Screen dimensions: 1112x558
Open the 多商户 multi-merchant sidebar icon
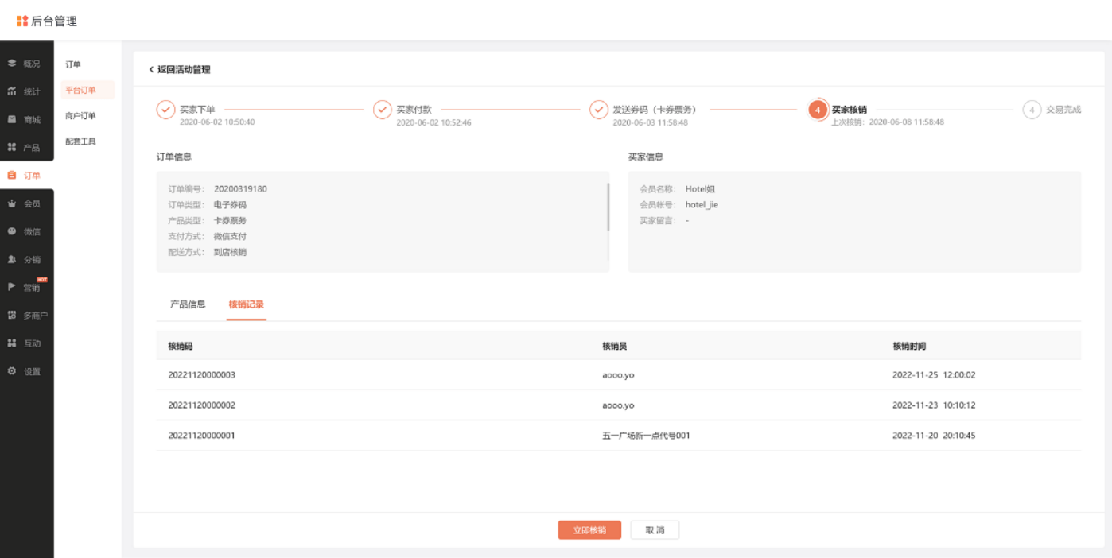pyautogui.click(x=12, y=315)
